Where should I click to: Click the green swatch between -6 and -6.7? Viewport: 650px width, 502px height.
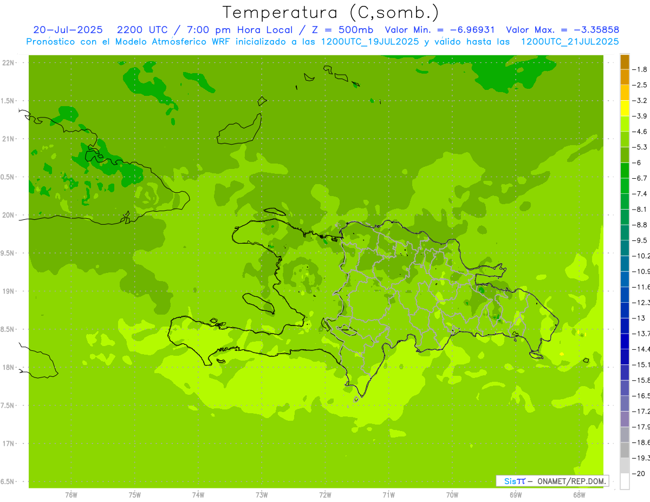click(625, 170)
